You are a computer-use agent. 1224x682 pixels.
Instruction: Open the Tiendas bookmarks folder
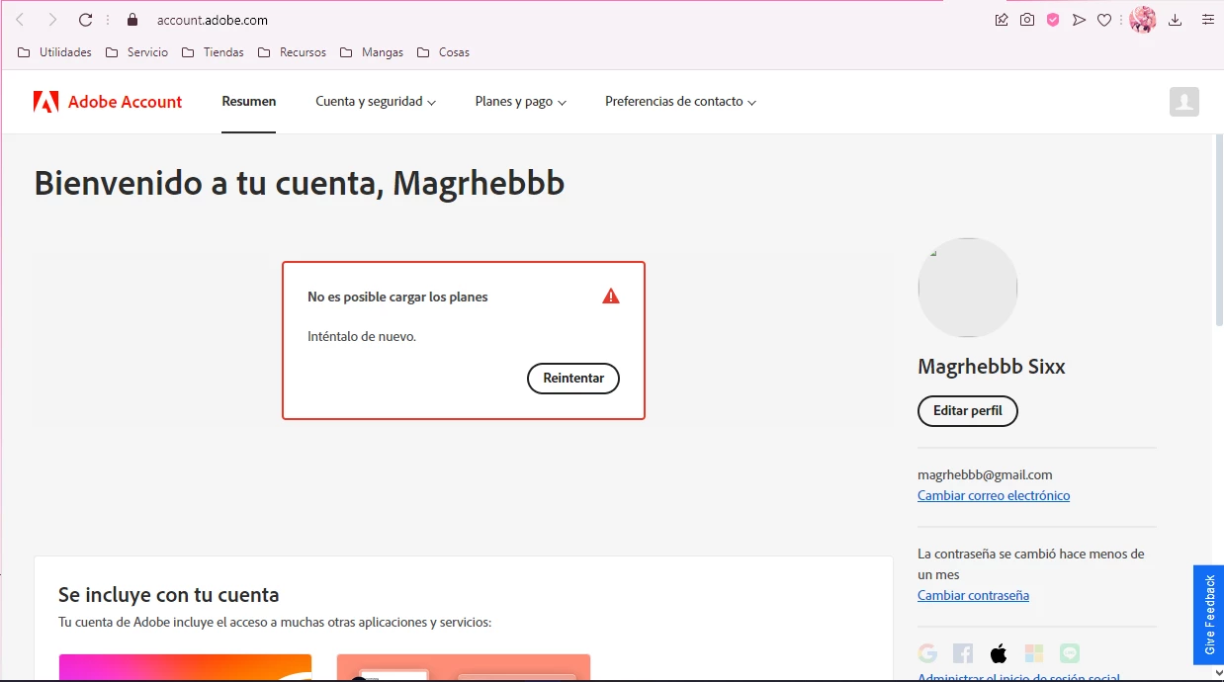(x=213, y=52)
